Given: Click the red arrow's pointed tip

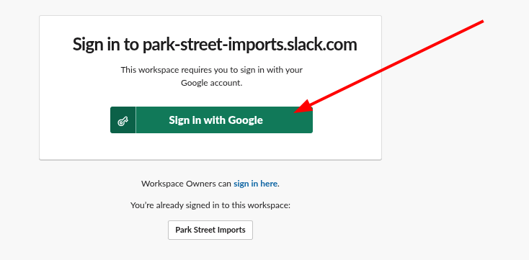Looking at the screenshot, I should [295, 112].
